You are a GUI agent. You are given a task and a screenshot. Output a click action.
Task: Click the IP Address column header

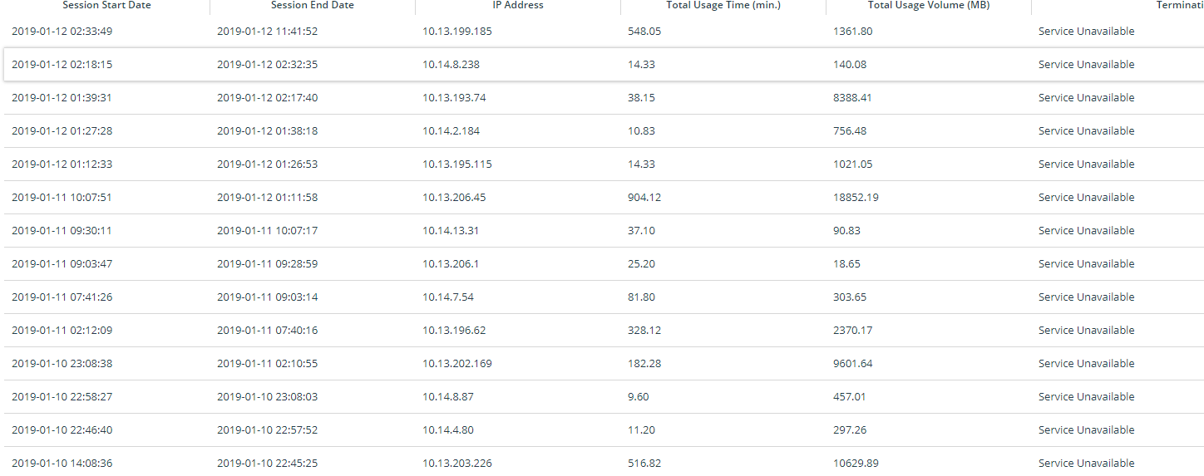click(518, 5)
